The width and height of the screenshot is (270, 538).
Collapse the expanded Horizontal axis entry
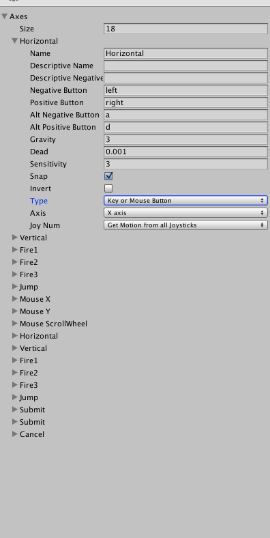15,41
